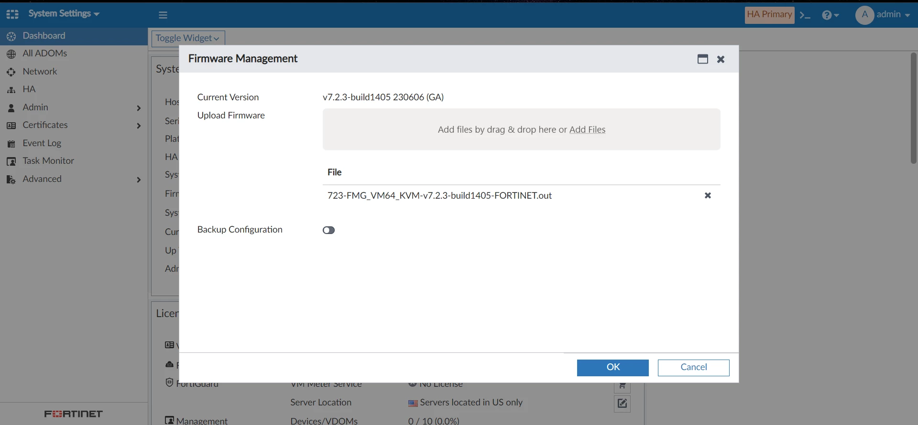Expand the Advanced submenu chevron
Image resolution: width=918 pixels, height=425 pixels.
tap(139, 180)
